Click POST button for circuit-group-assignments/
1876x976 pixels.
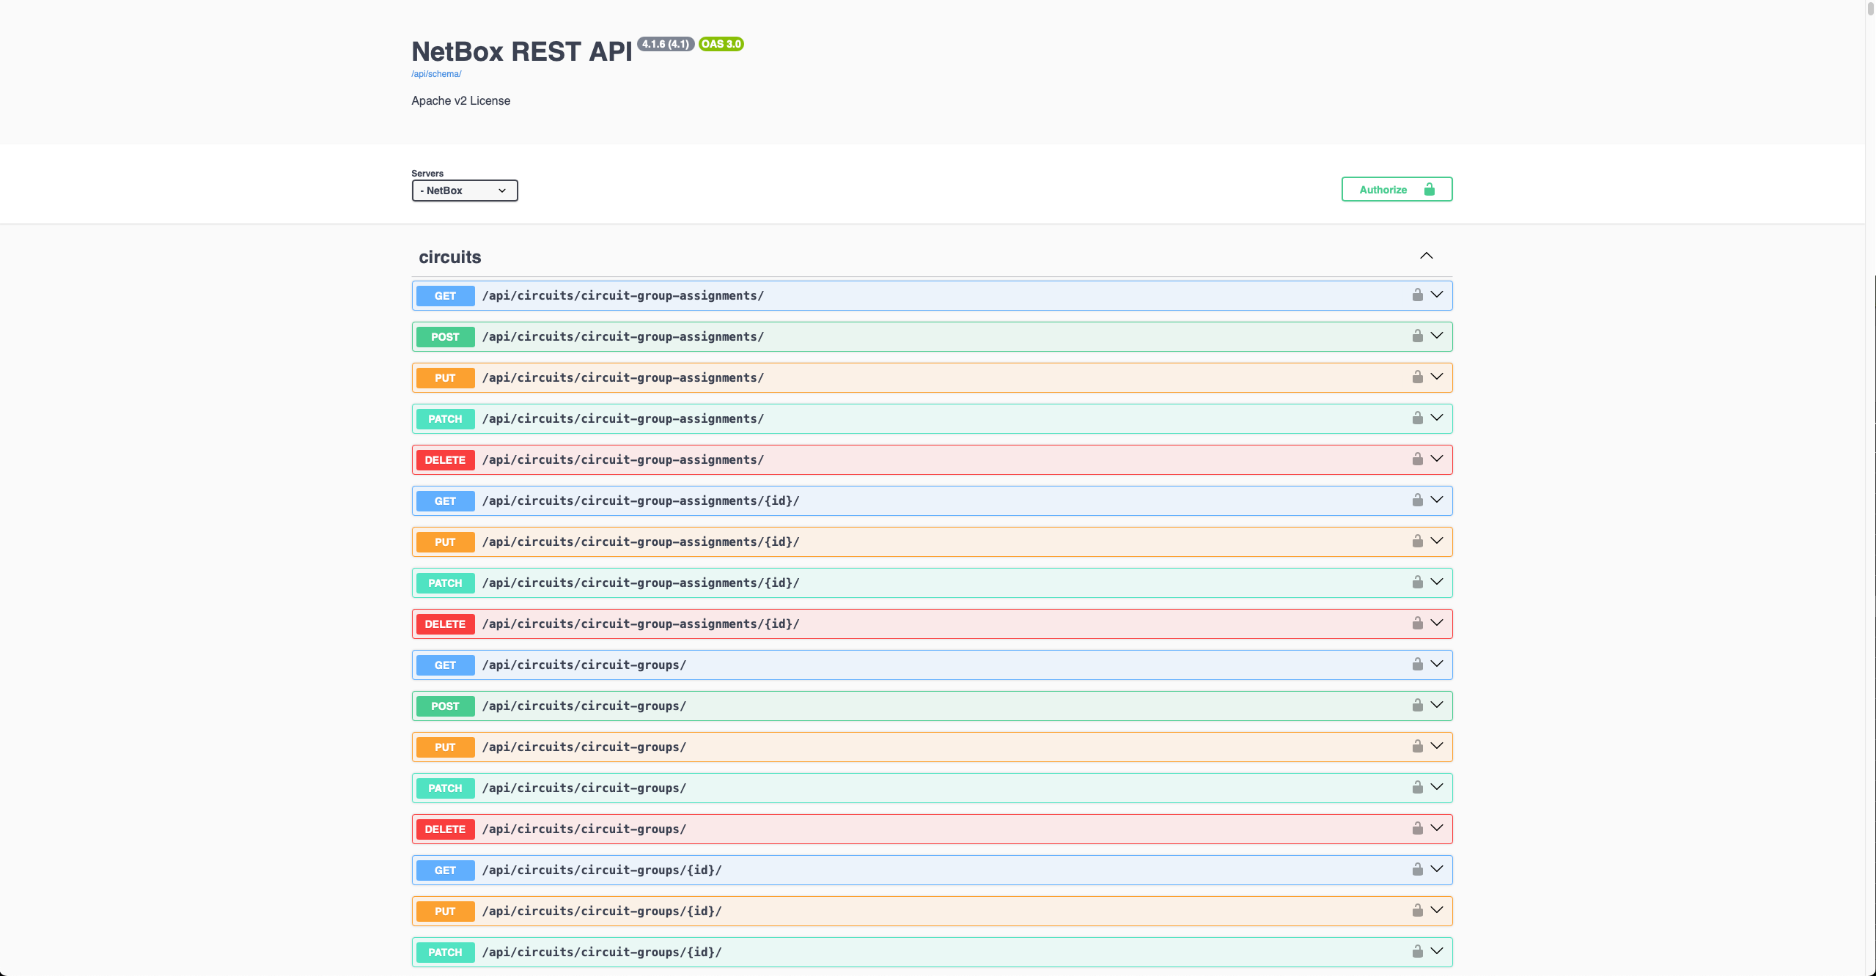click(445, 337)
